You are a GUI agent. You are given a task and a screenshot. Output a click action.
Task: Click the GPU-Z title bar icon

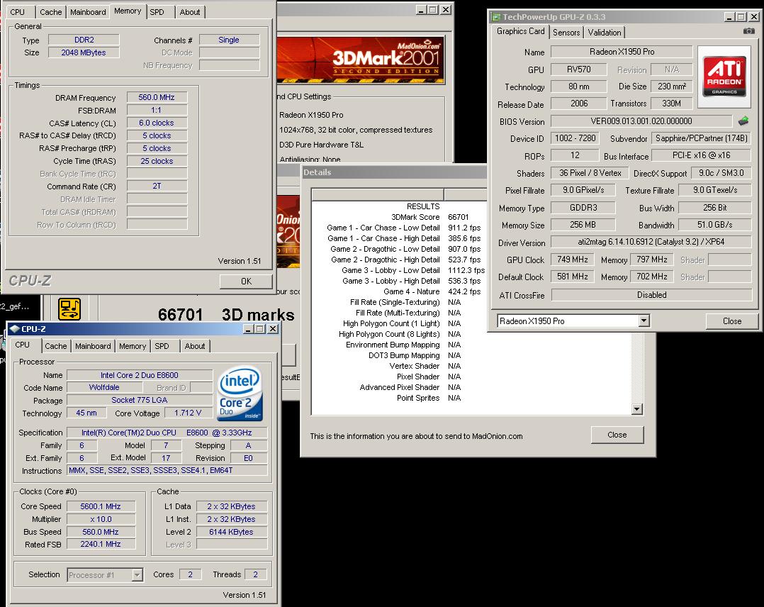[x=496, y=17]
